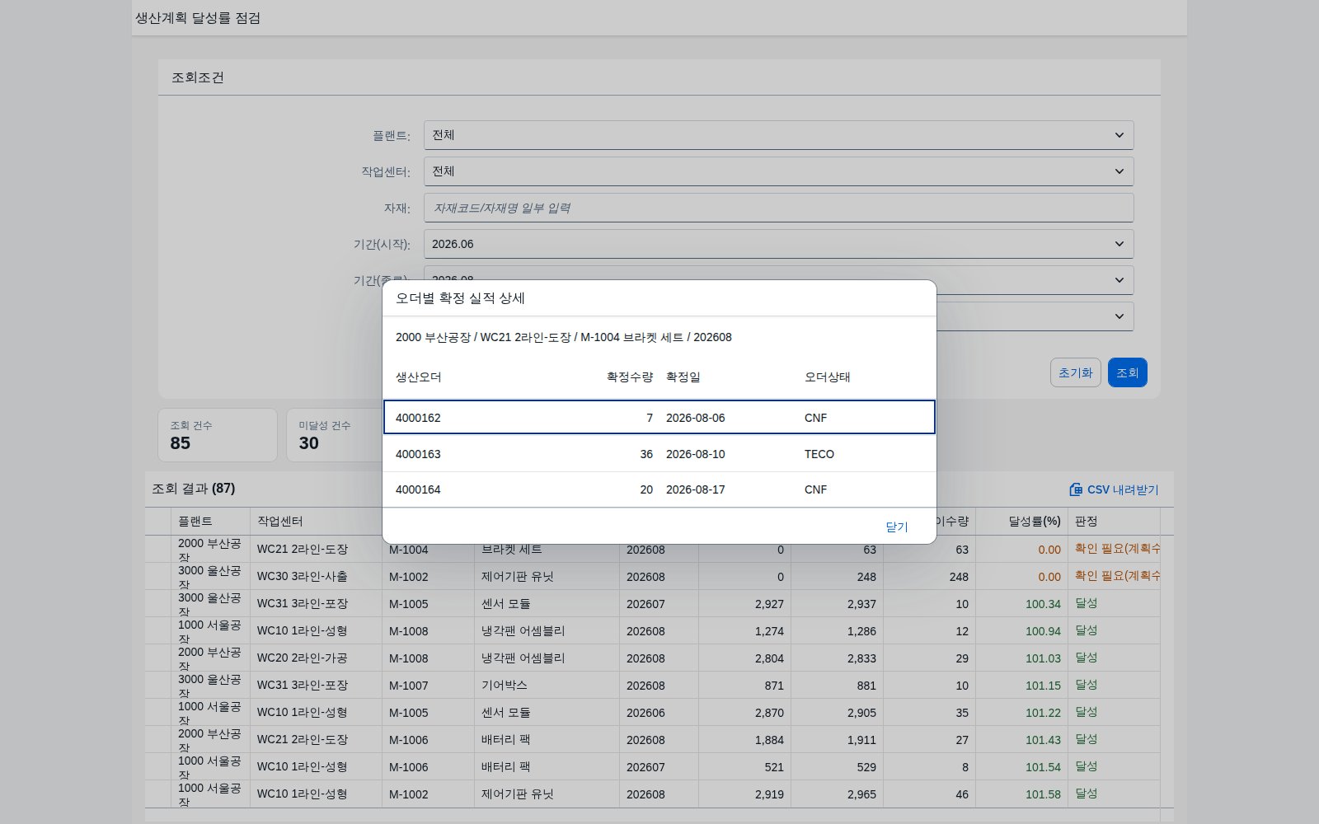Select order row 4000164
Viewport: 1319px width, 824px height.
(x=659, y=489)
